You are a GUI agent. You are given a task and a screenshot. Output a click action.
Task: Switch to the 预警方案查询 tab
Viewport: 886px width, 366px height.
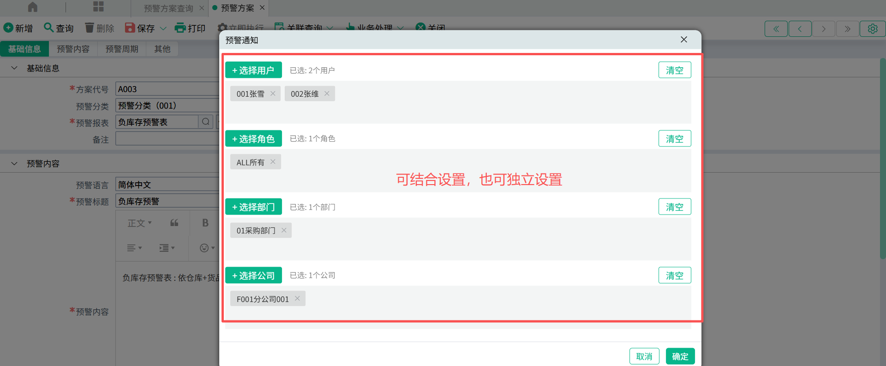click(168, 8)
